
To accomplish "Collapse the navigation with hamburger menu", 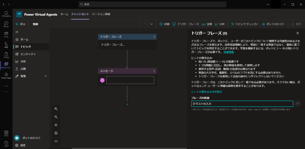I will [x=17, y=32].
